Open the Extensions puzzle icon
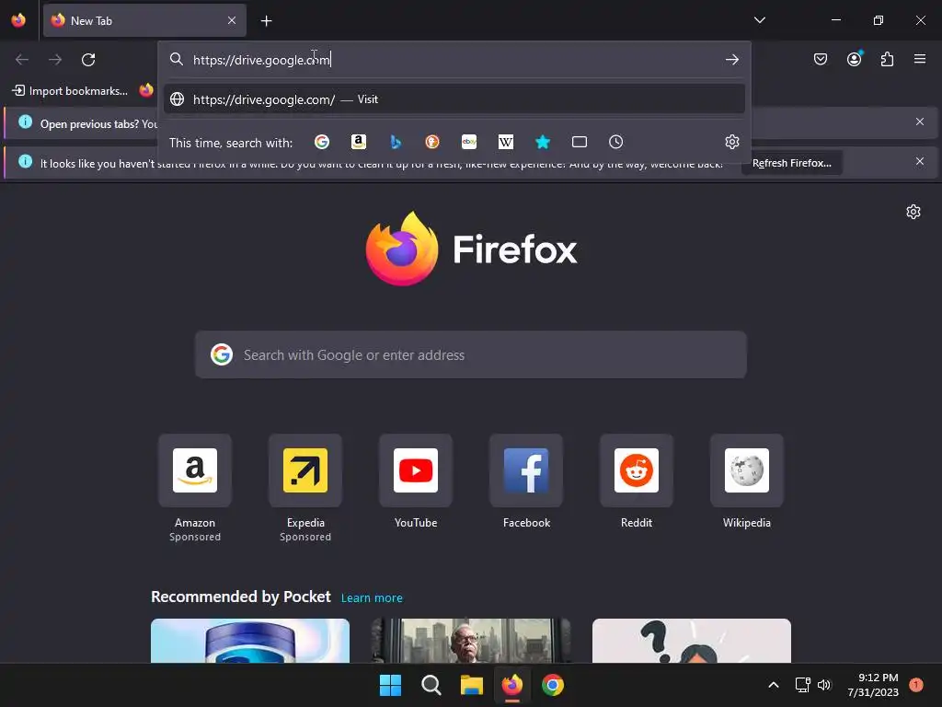Viewport: 942px width, 707px height. (x=887, y=59)
